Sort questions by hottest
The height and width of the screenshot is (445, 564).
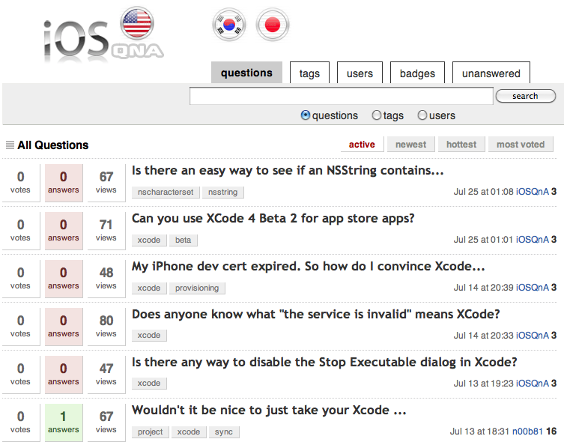click(x=461, y=145)
